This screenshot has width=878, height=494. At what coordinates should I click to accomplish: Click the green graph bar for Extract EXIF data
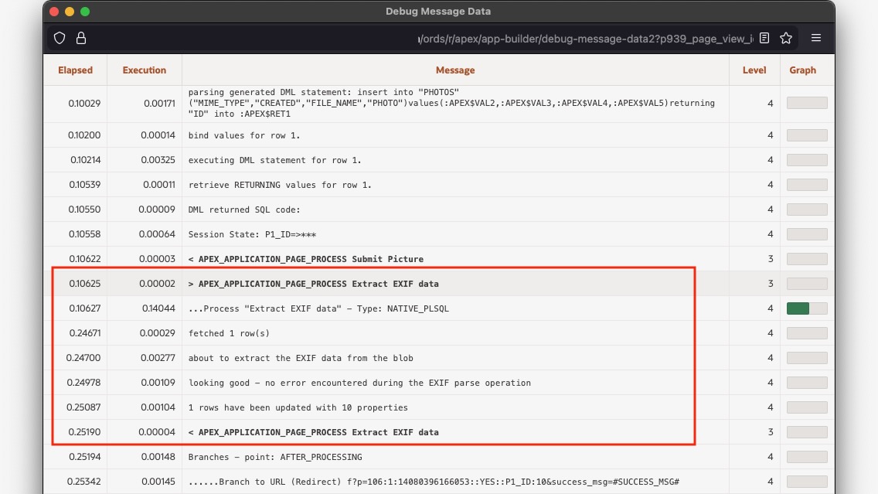(x=799, y=308)
